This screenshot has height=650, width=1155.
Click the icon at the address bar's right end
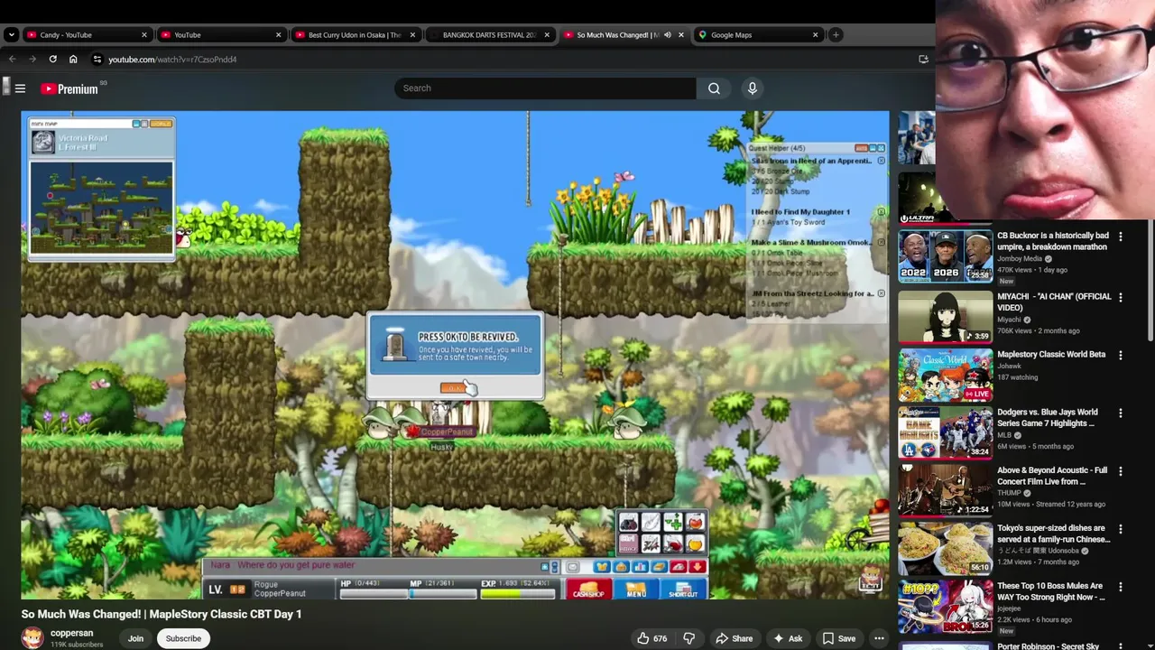pyautogui.click(x=923, y=60)
